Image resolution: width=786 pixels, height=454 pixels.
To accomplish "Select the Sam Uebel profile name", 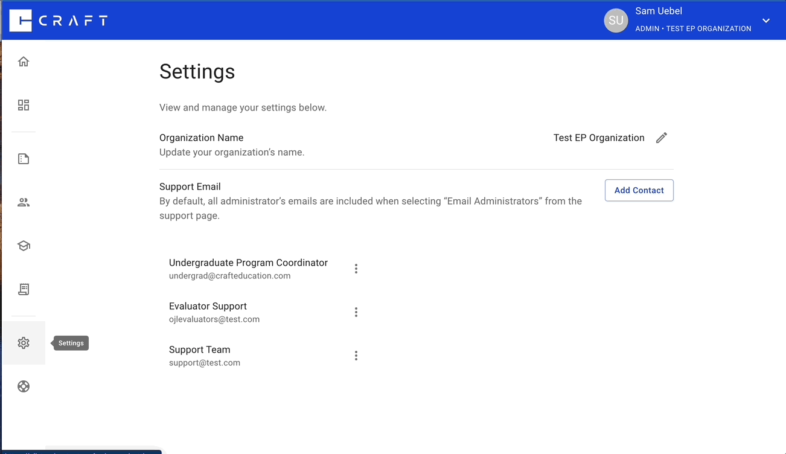I will tap(658, 11).
